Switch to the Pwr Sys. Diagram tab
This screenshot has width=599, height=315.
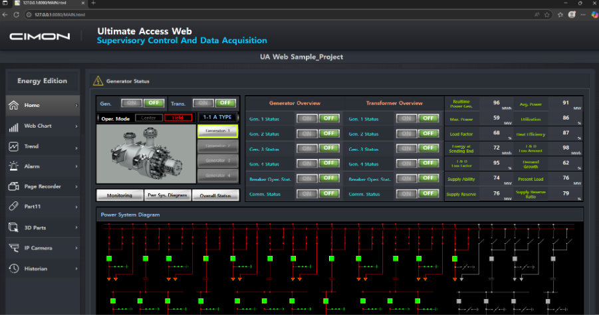coord(168,195)
